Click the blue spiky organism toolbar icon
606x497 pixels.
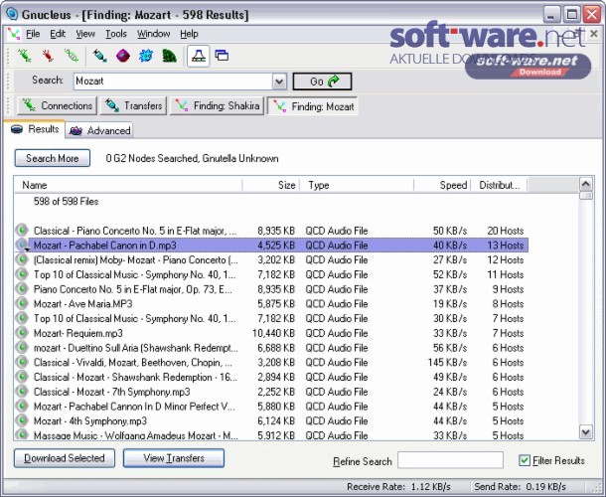(146, 56)
